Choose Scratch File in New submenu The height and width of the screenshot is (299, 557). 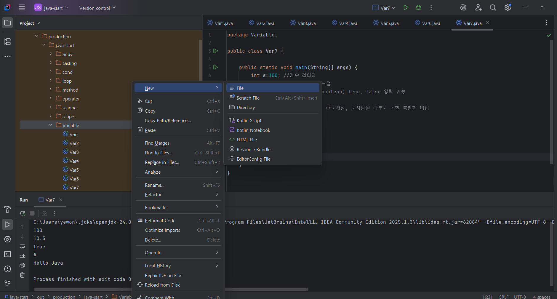[x=273, y=98]
